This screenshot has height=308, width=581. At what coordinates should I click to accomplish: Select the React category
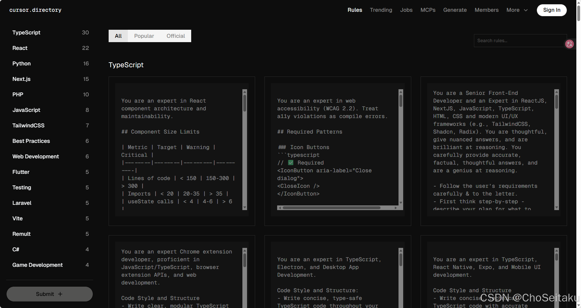pos(51,48)
